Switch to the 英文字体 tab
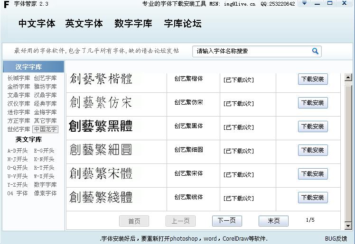Image resolution: width=355 pixels, height=244 pixels. 84,24
